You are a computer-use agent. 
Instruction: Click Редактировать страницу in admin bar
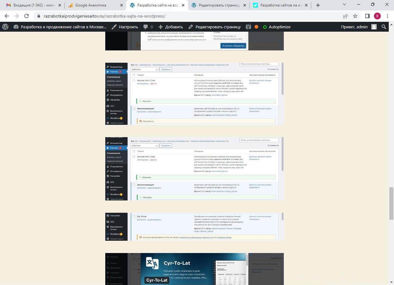coord(215,27)
